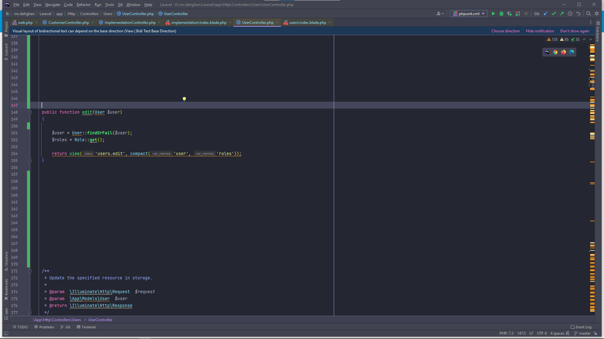Toggle the Bookmarks tool window
Screen dimensions: 604x339
click(x=6, y=289)
